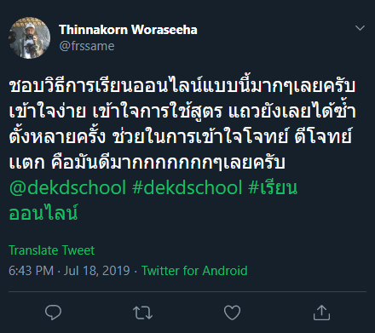The width and height of the screenshot is (375, 333).
Task: Open Thinnakorn Woraseeha's profile avatar
Action: (30, 37)
